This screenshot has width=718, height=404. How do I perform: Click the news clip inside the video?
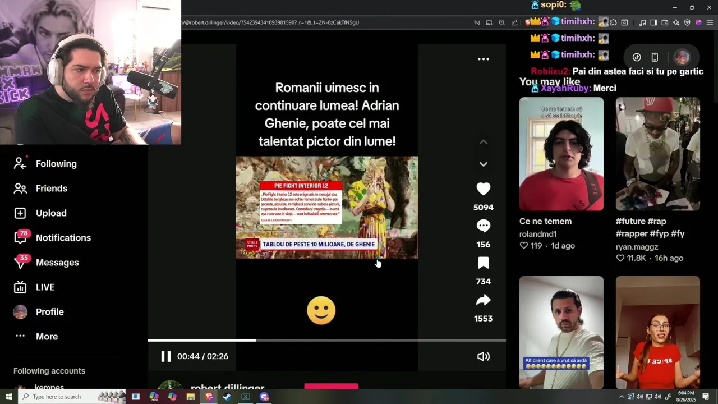tap(326, 207)
